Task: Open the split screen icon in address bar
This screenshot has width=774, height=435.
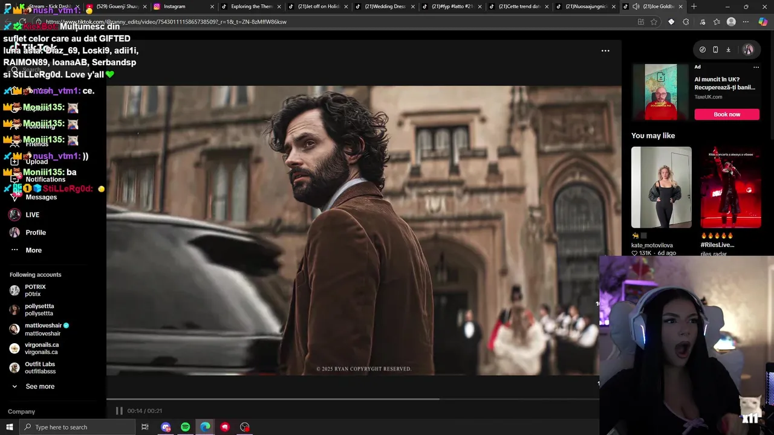Action: click(641, 22)
